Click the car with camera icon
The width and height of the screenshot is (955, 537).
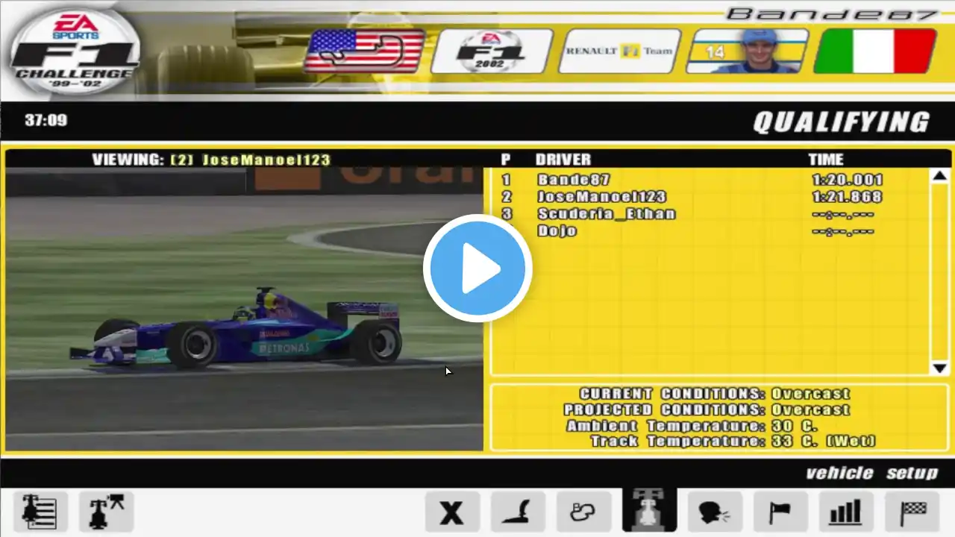point(106,512)
